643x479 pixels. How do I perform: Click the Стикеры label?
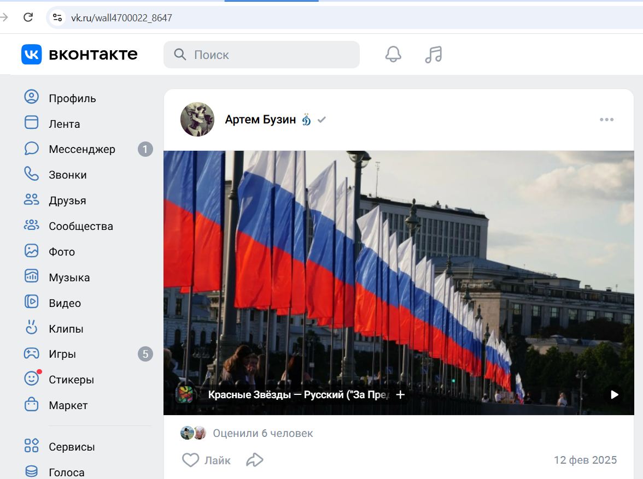(71, 380)
